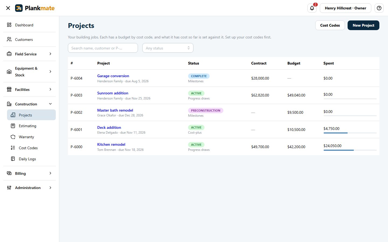
Task: Click the Plankmate logo icon
Action: (19, 8)
